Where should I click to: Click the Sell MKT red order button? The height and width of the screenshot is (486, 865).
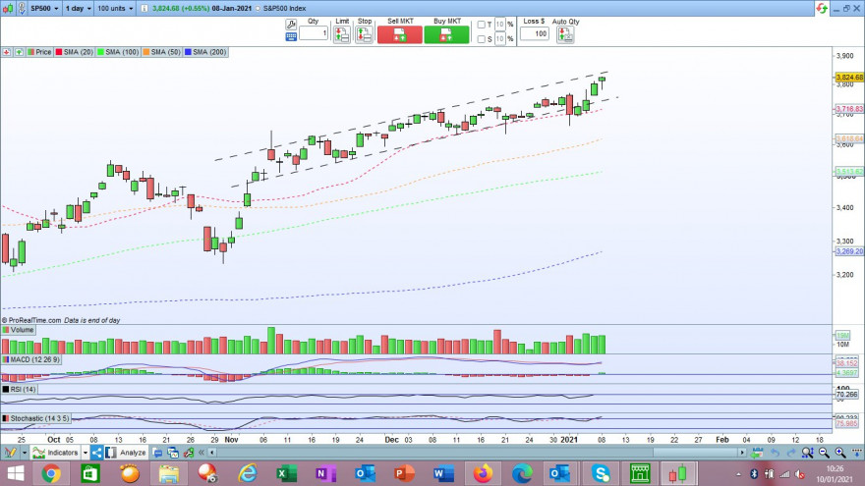[x=399, y=34]
